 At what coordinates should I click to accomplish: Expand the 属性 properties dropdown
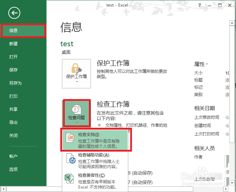click(x=201, y=64)
